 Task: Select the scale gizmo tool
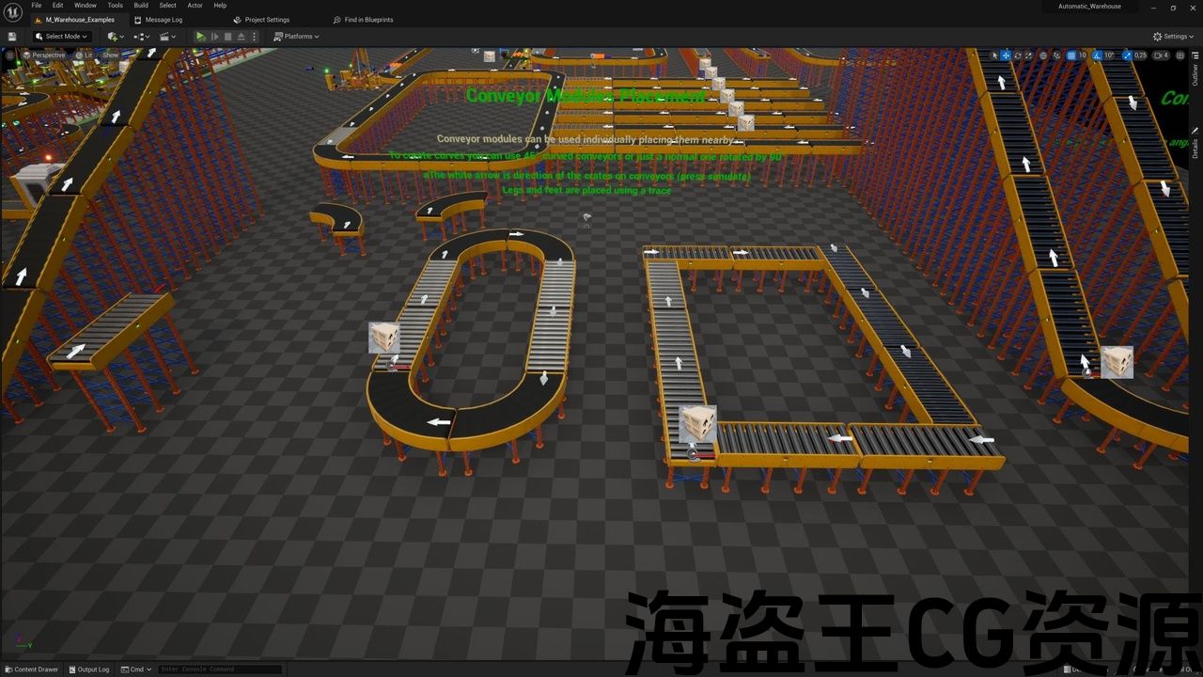coord(1028,55)
